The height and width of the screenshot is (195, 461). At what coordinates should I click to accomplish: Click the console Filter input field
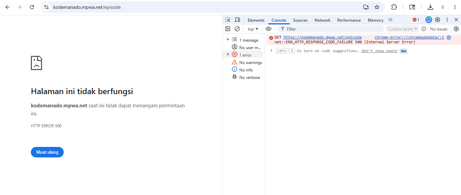click(330, 29)
